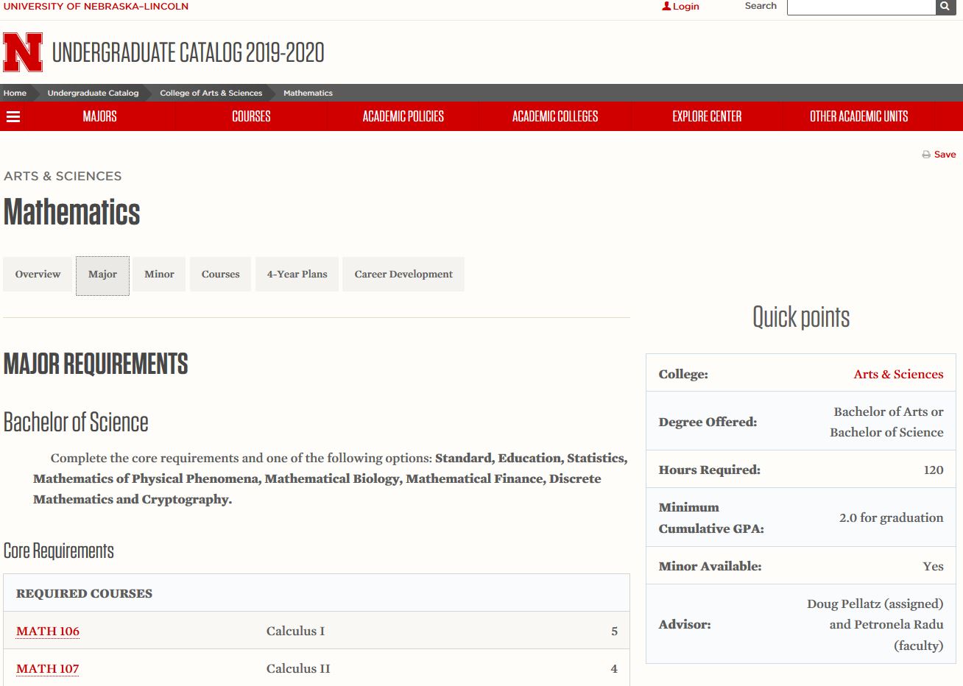Open the Majors navigation menu
Screen dimensions: 963x686
coord(99,116)
